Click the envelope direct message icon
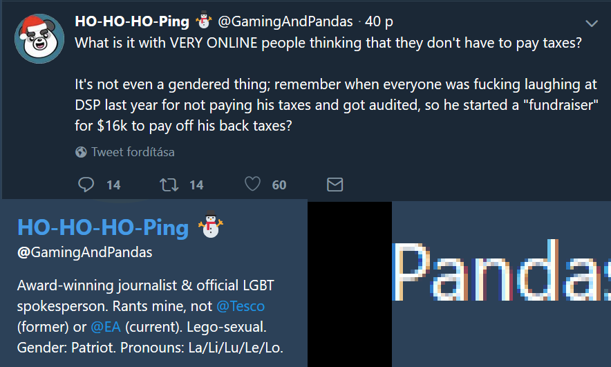Image resolution: width=611 pixels, height=367 pixels. tap(335, 185)
